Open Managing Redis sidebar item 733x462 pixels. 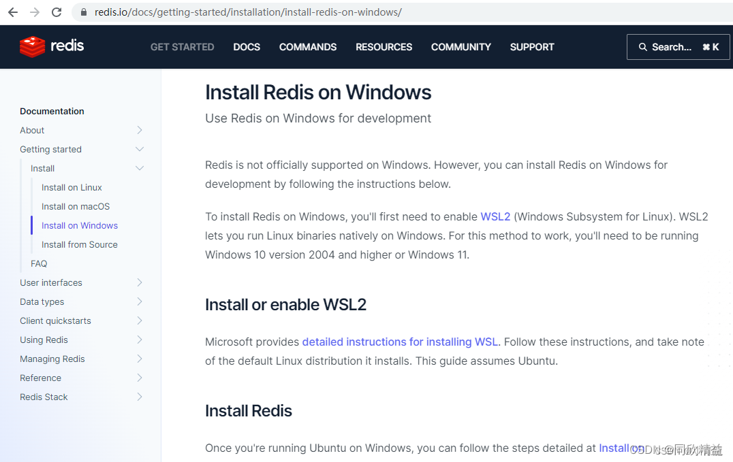(52, 359)
